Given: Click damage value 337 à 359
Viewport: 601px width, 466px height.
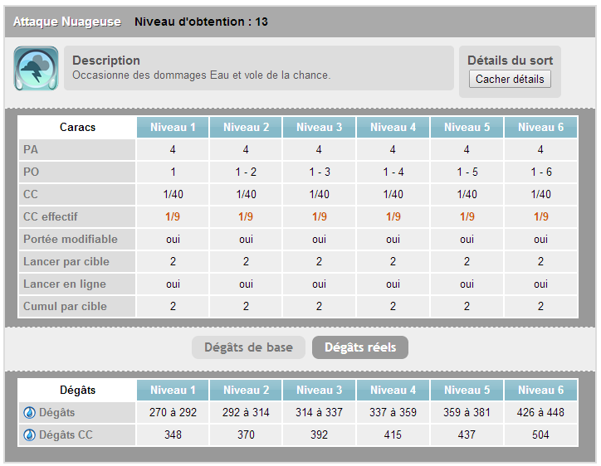Looking at the screenshot, I should (393, 412).
